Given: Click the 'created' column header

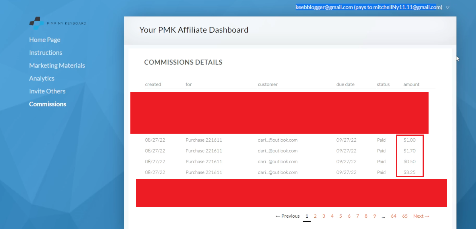Looking at the screenshot, I should pyautogui.click(x=153, y=84).
